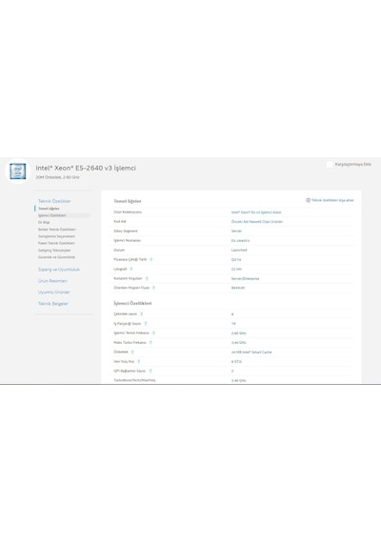Open help icon next to İşlemci Temel Frekansı
The width and height of the screenshot is (381, 543).
153,332
